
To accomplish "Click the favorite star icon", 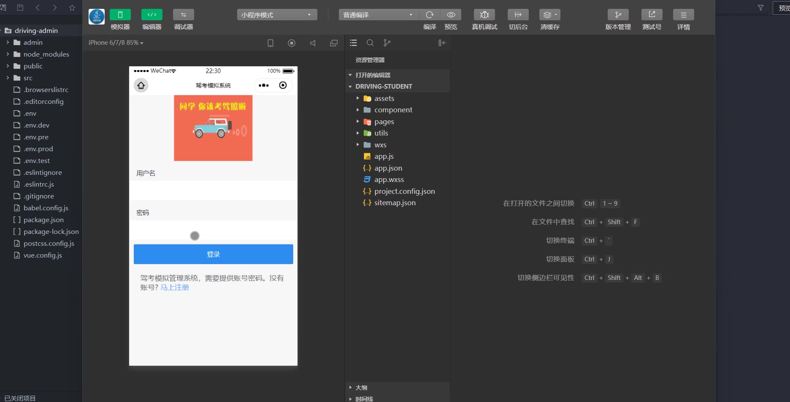I will [x=72, y=7].
